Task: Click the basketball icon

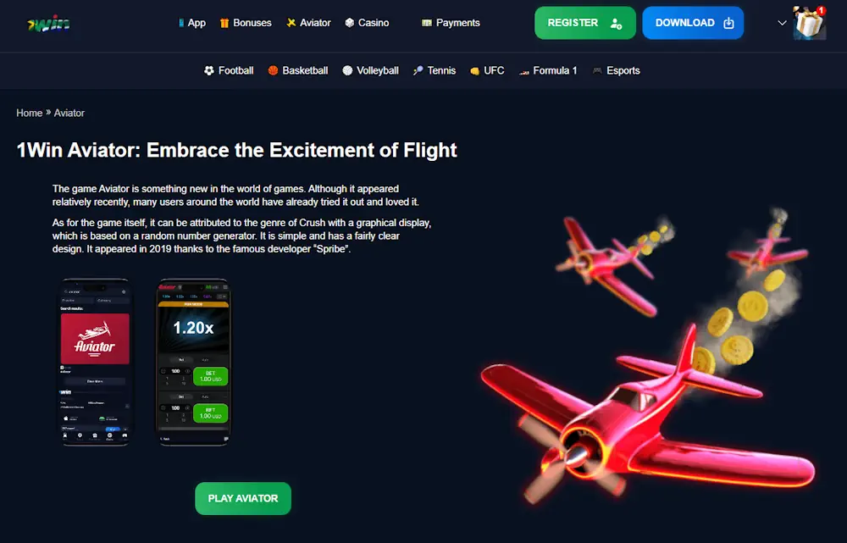Action: coord(273,70)
